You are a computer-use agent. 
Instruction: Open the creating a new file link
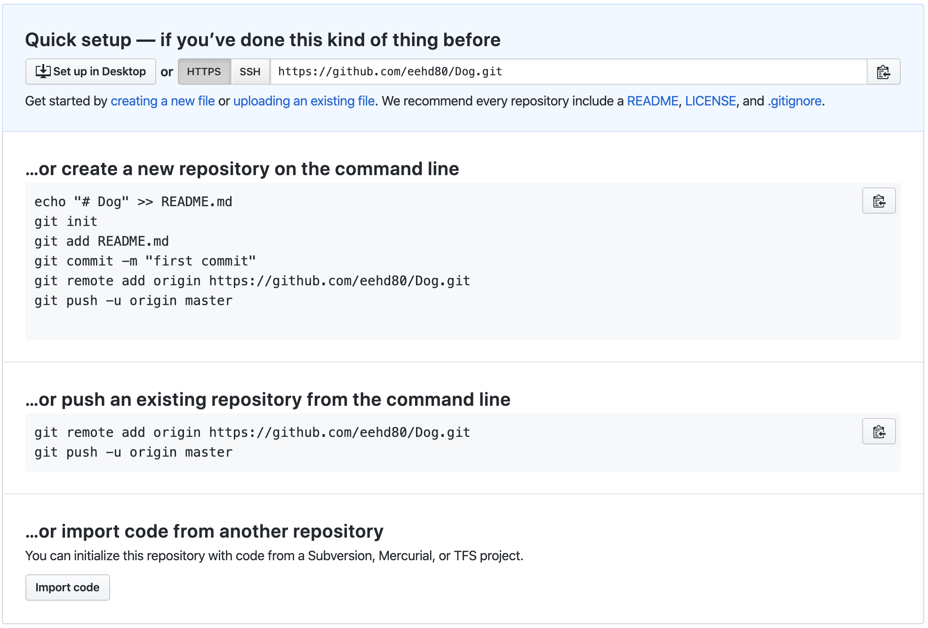[162, 101]
